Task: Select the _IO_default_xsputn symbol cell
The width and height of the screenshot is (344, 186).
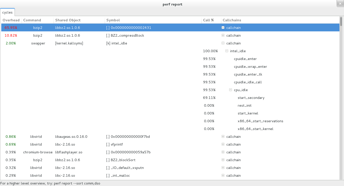Action: click(125, 168)
